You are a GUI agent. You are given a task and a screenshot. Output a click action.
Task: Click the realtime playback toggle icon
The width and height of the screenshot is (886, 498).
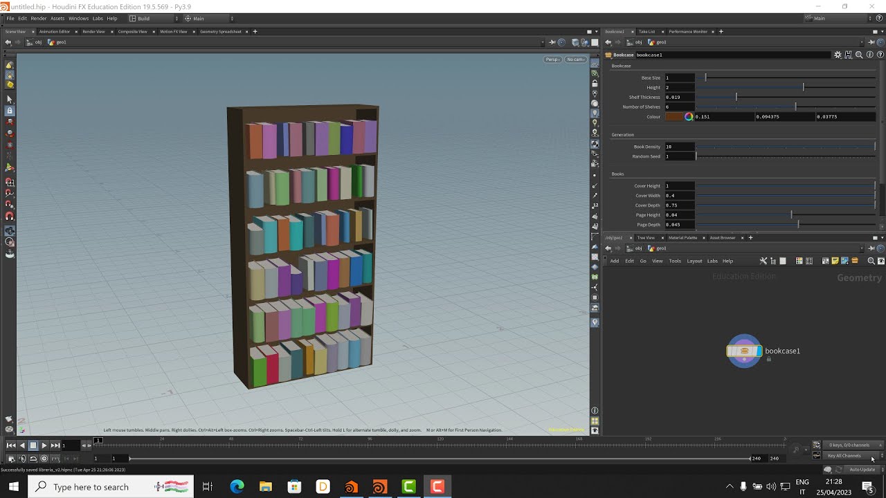(x=44, y=459)
